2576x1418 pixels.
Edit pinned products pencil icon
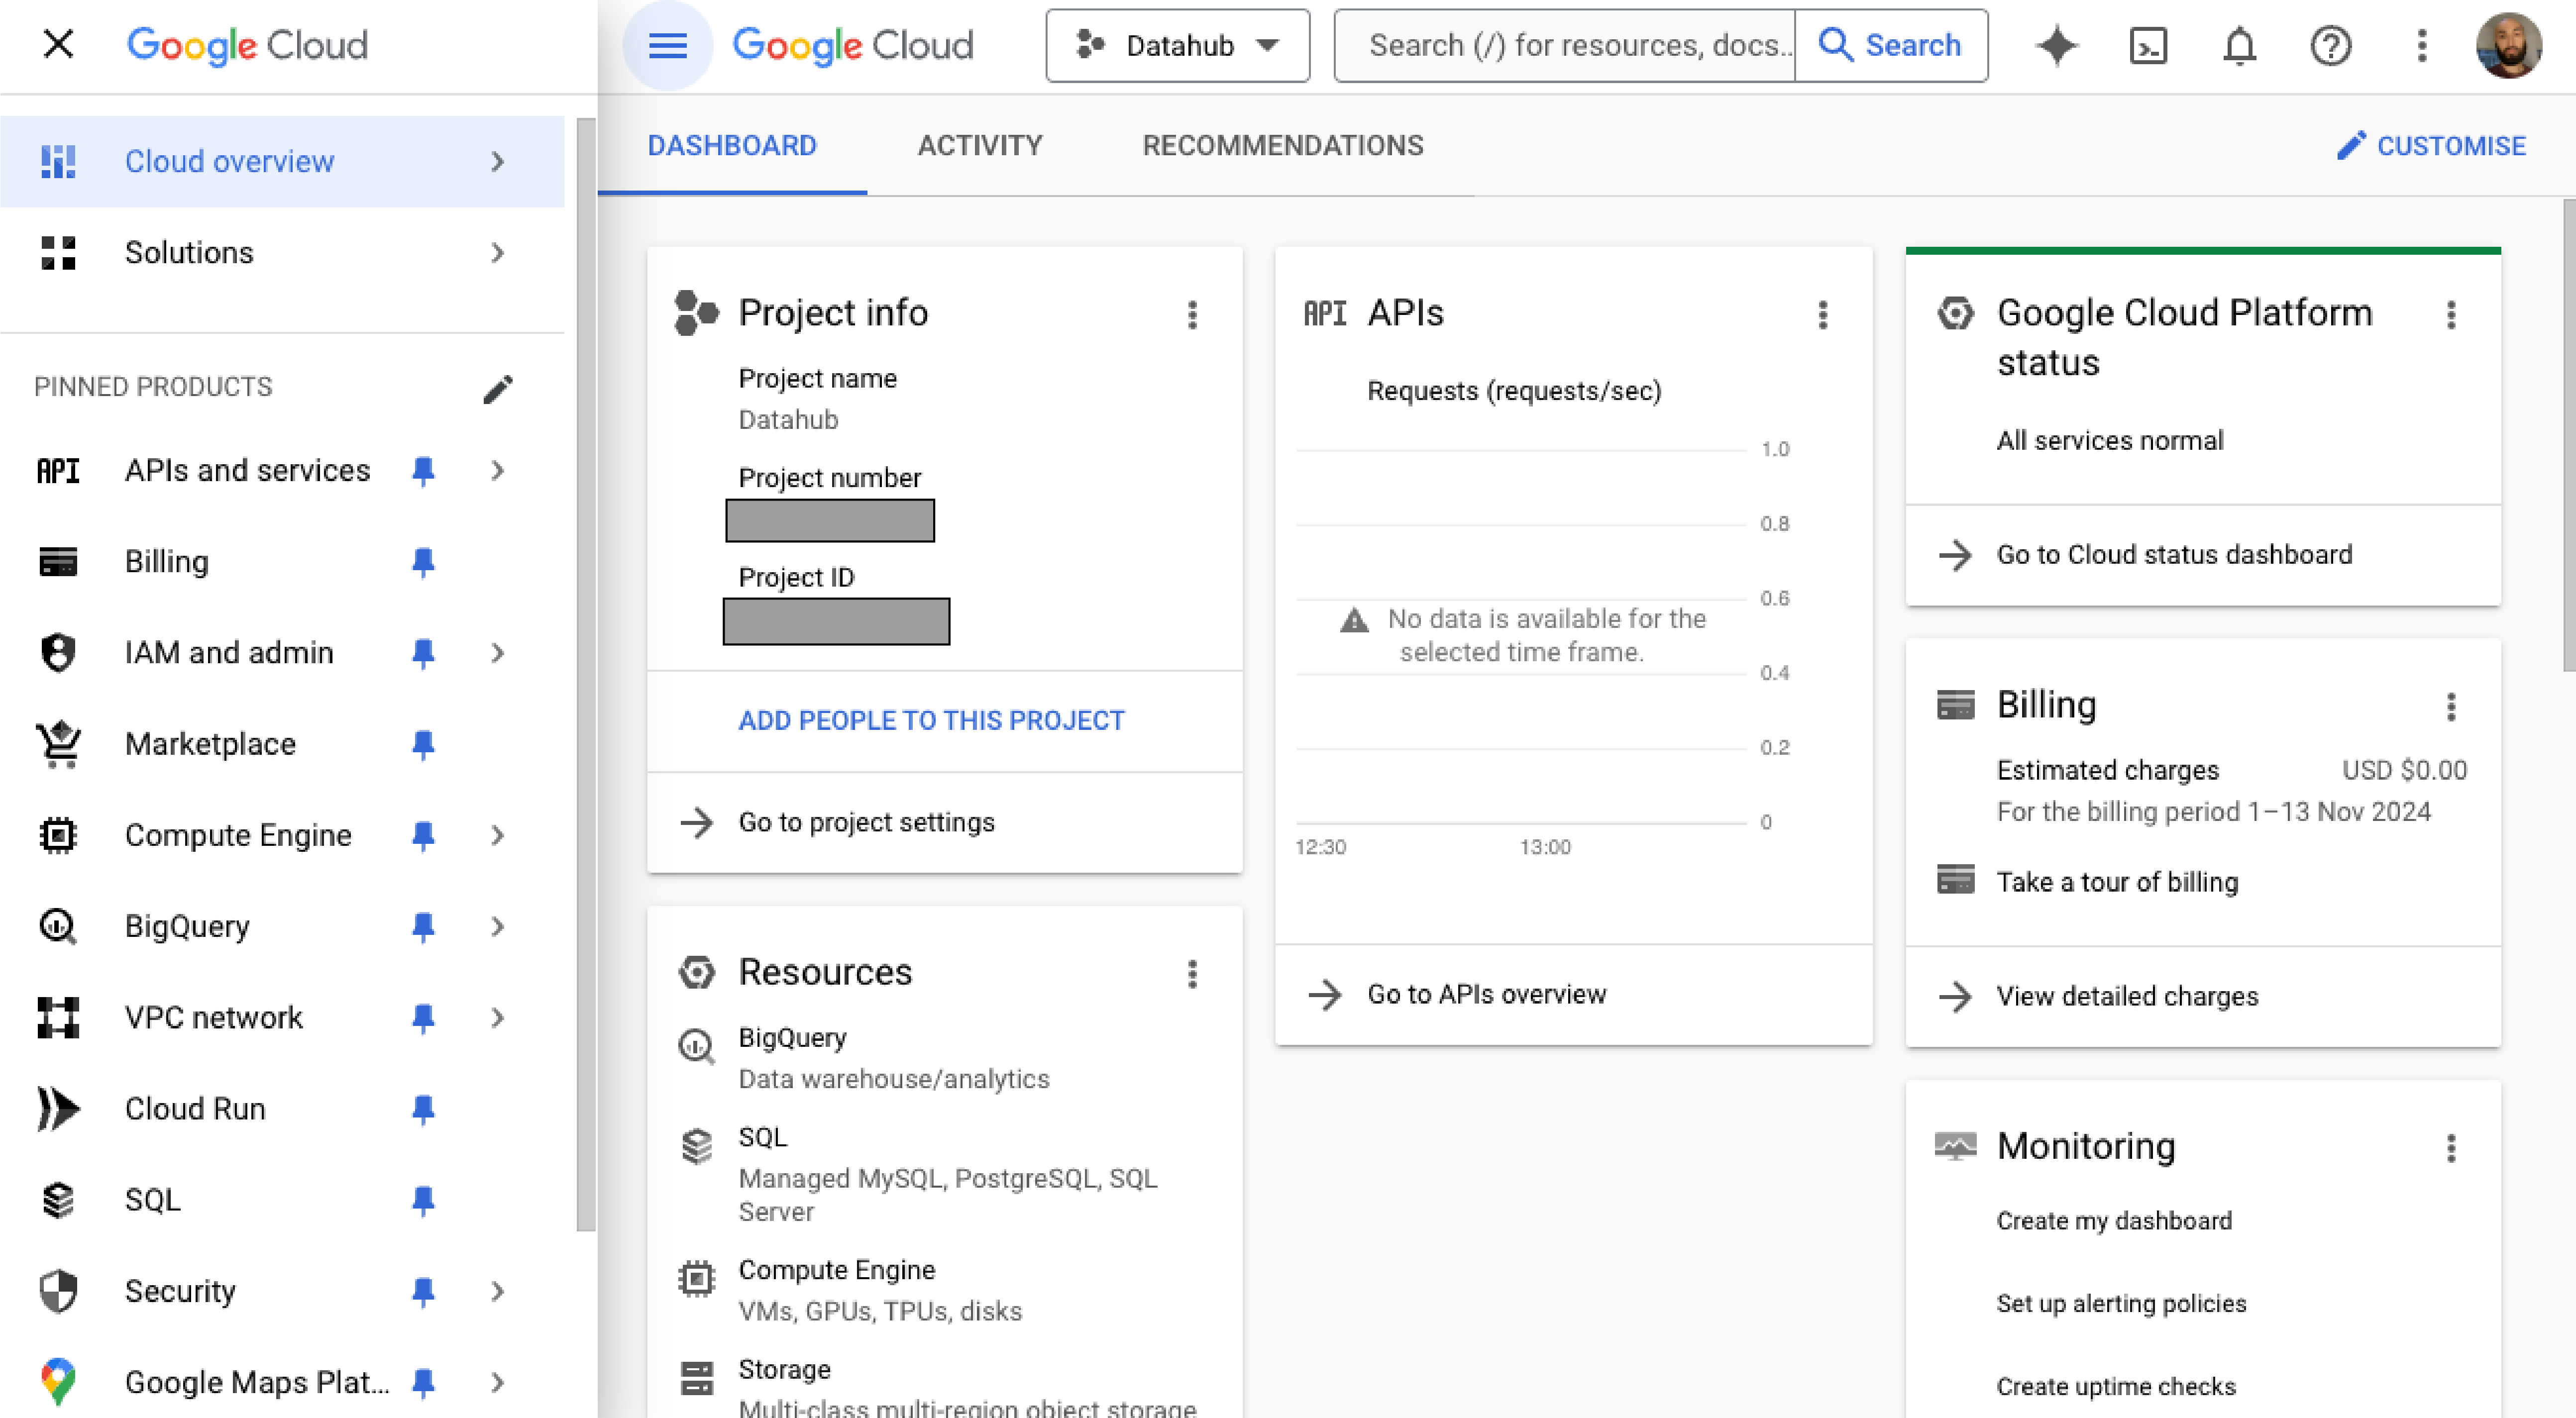click(x=497, y=388)
